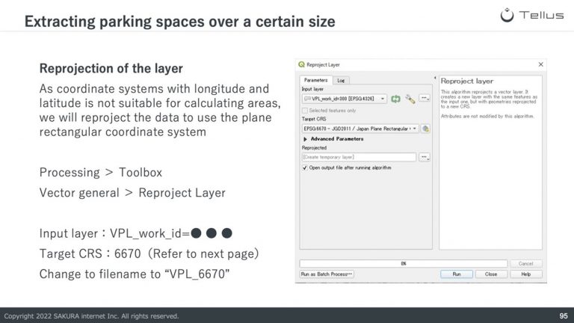The height and width of the screenshot is (323, 574).
Task: Click the text Processing > Toolbox
Action: click(101, 173)
